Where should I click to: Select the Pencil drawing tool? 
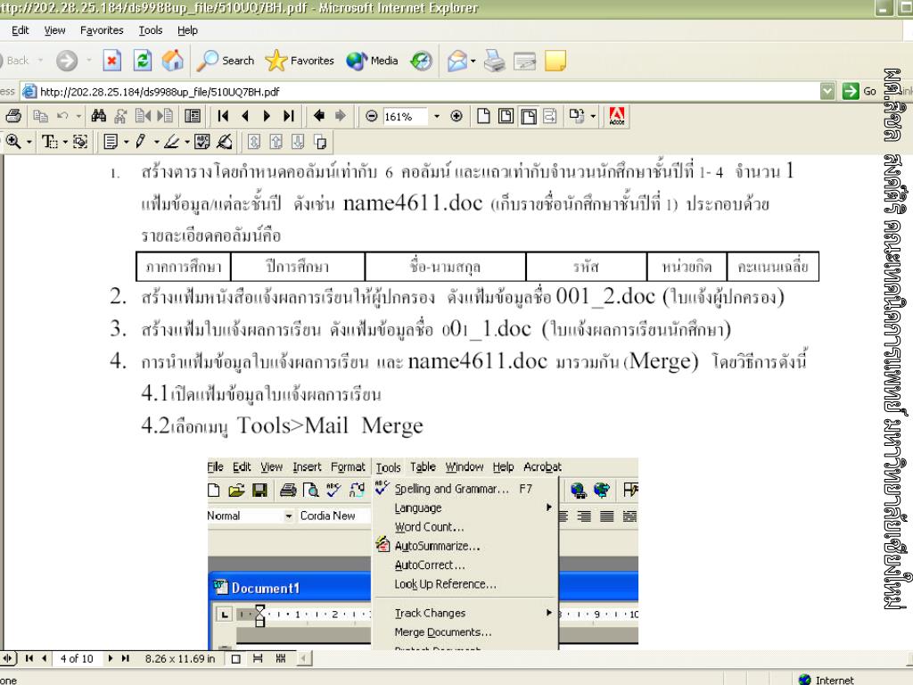[x=140, y=142]
